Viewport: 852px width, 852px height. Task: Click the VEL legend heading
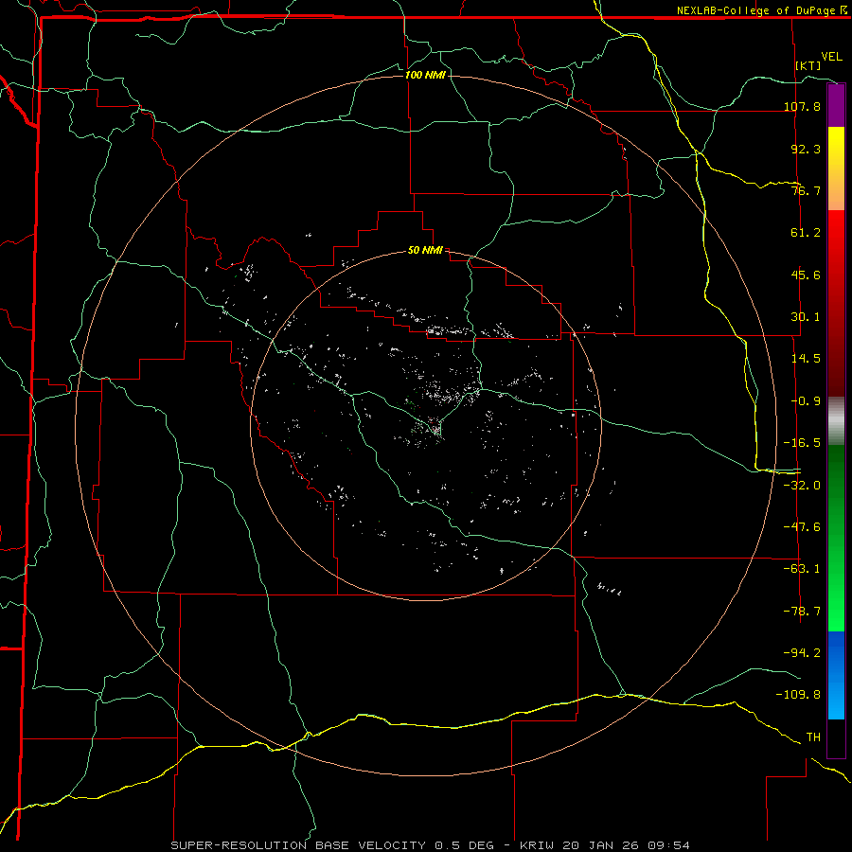pos(831,57)
